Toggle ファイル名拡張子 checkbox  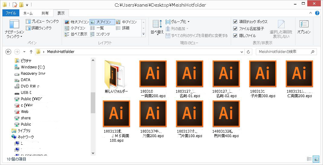tap(235, 29)
